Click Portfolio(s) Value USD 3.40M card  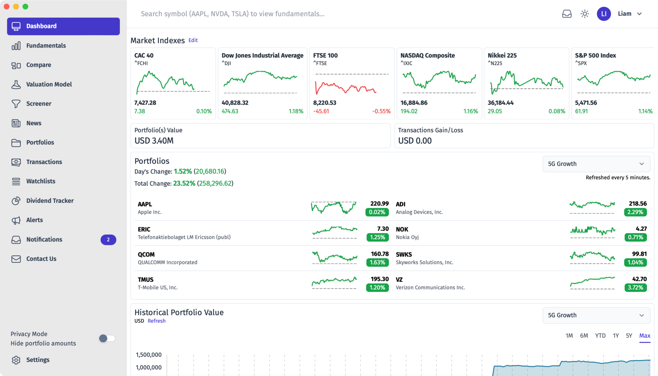[261, 136]
